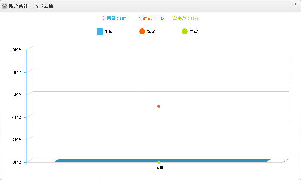Click the 笔记 legend label text
This screenshot has width=301, height=180.
pyautogui.click(x=151, y=32)
